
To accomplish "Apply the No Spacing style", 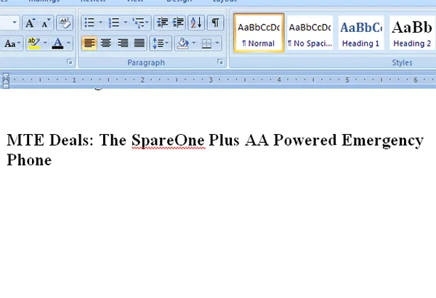I will (310, 33).
